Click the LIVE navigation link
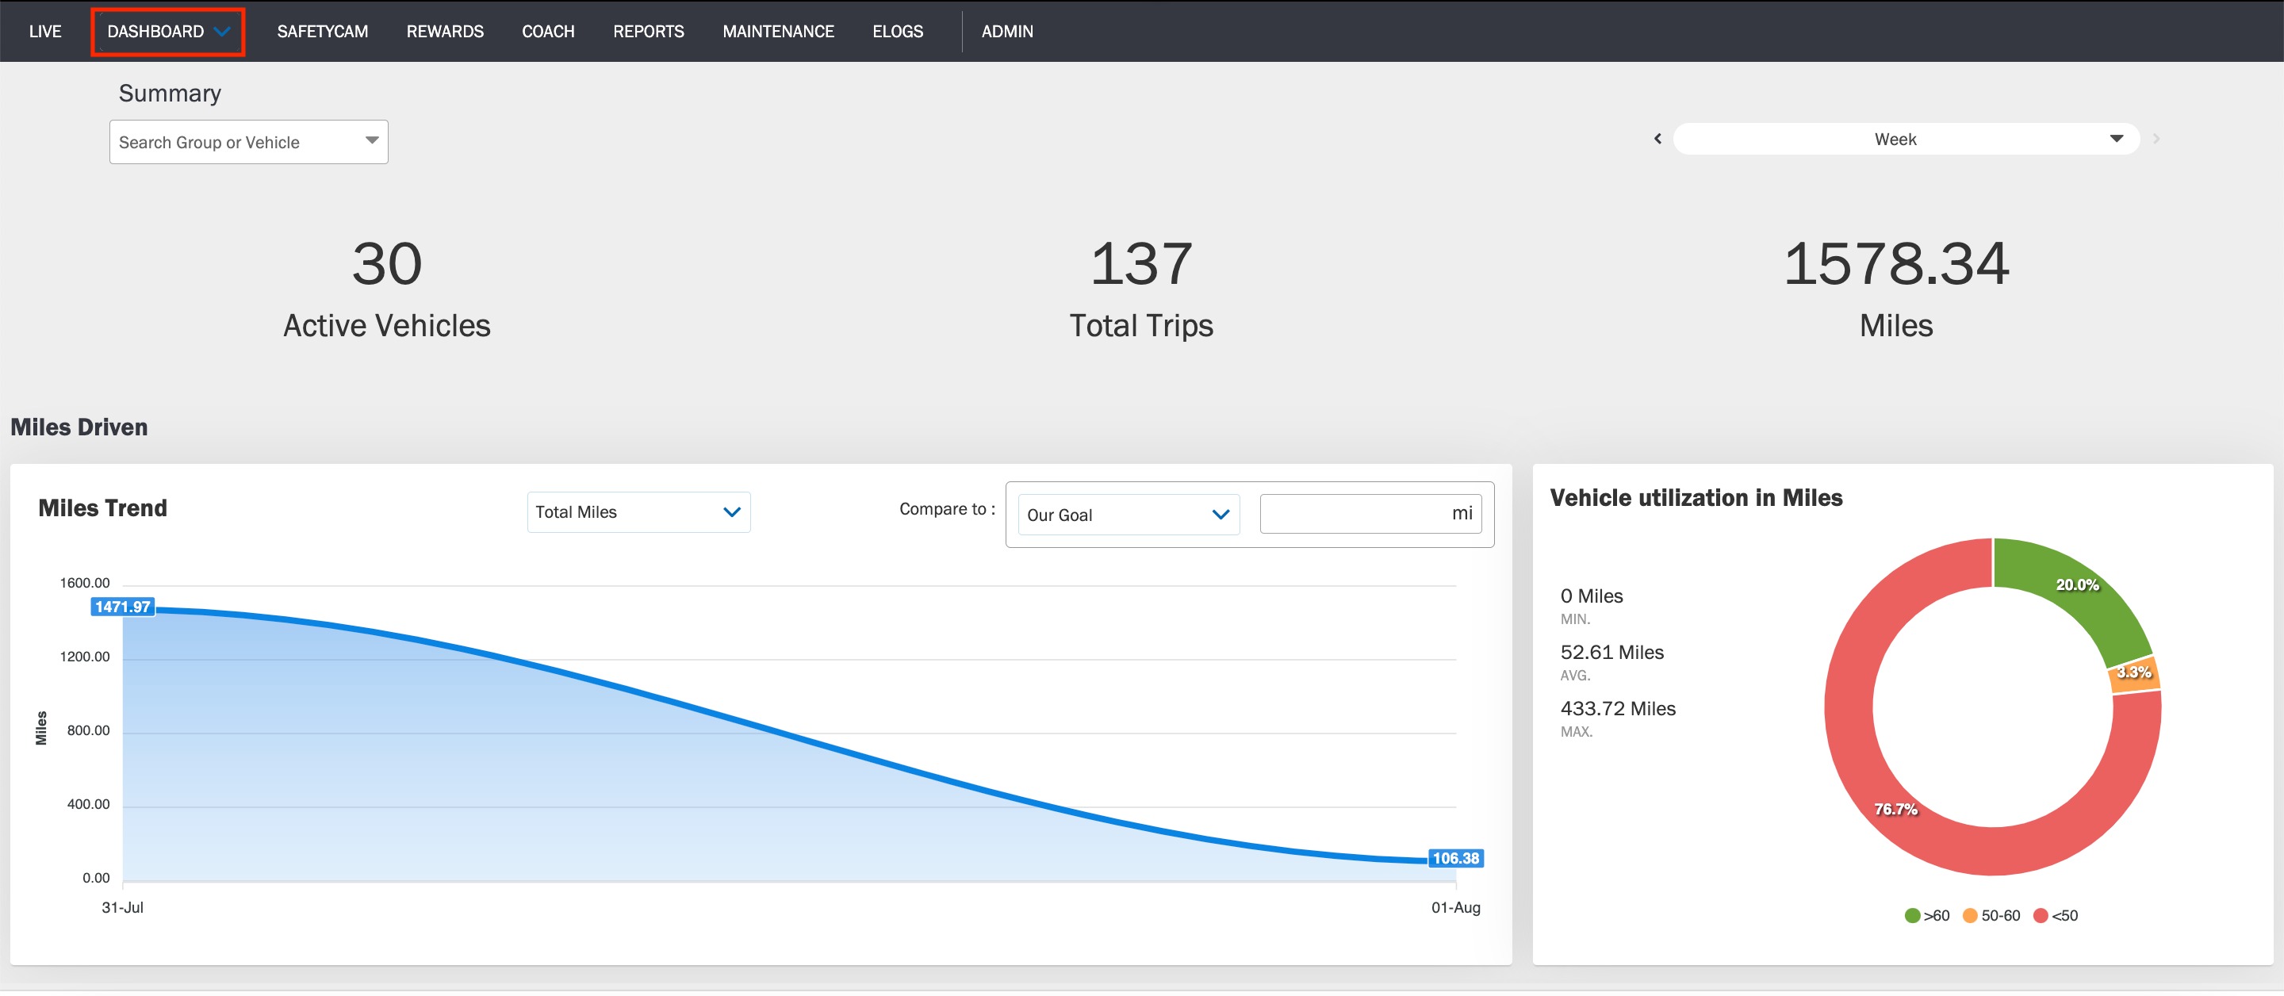 click(x=44, y=32)
